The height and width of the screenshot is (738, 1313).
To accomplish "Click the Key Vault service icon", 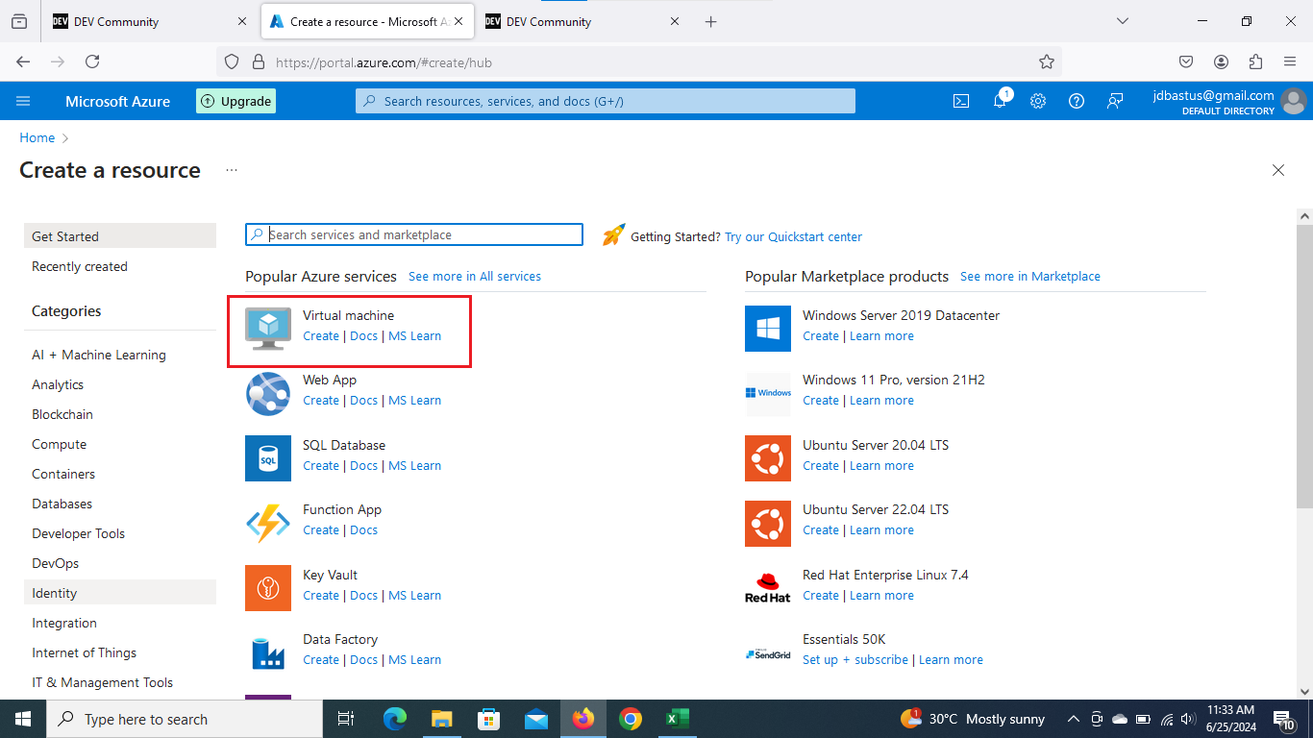I will pos(268,587).
